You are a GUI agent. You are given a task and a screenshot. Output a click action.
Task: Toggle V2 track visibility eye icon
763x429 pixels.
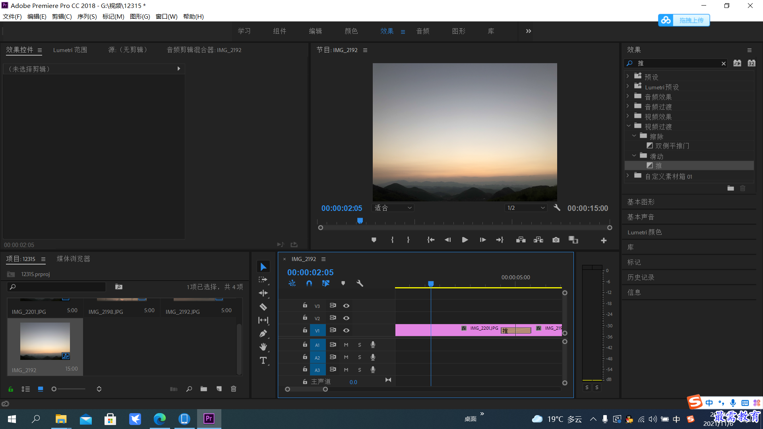tap(346, 318)
